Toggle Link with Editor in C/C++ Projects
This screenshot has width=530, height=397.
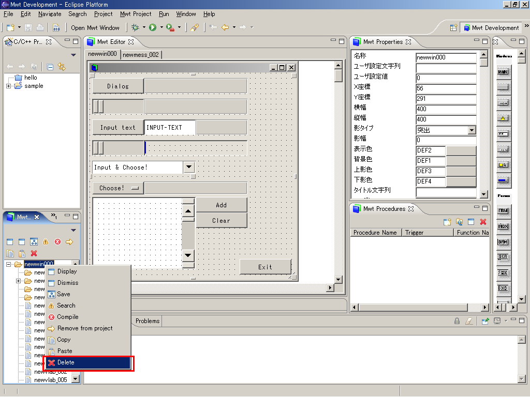(x=62, y=67)
